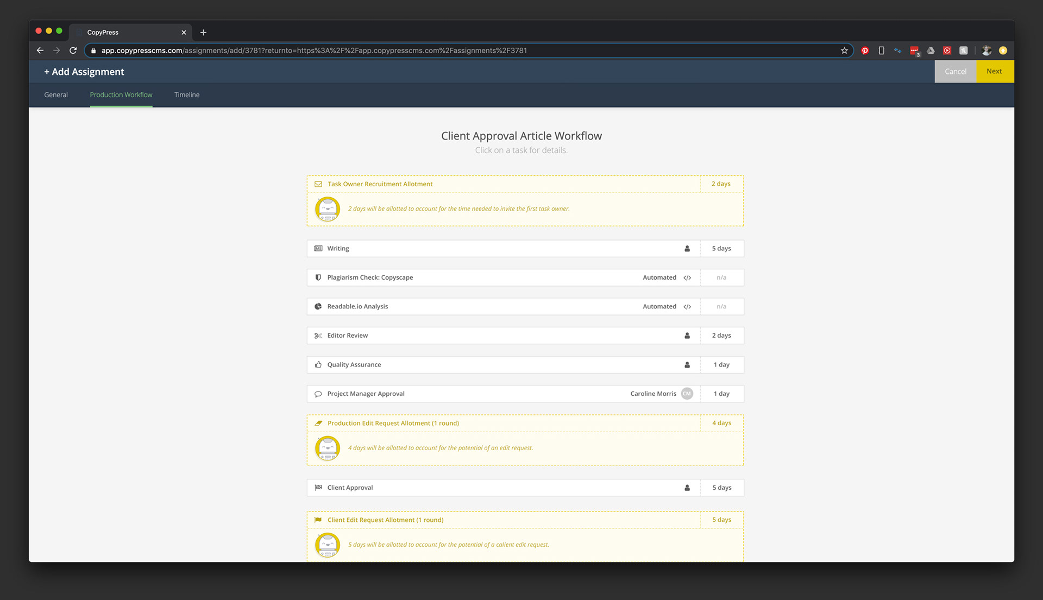Click the 2 days duration for Editor Review
This screenshot has height=600, width=1043.
pyautogui.click(x=721, y=336)
